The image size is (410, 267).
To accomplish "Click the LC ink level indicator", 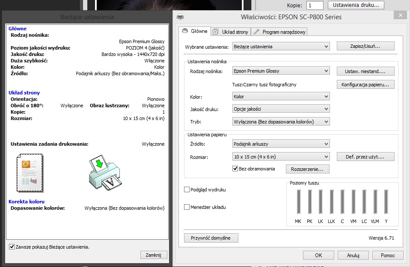I will point(364,202).
